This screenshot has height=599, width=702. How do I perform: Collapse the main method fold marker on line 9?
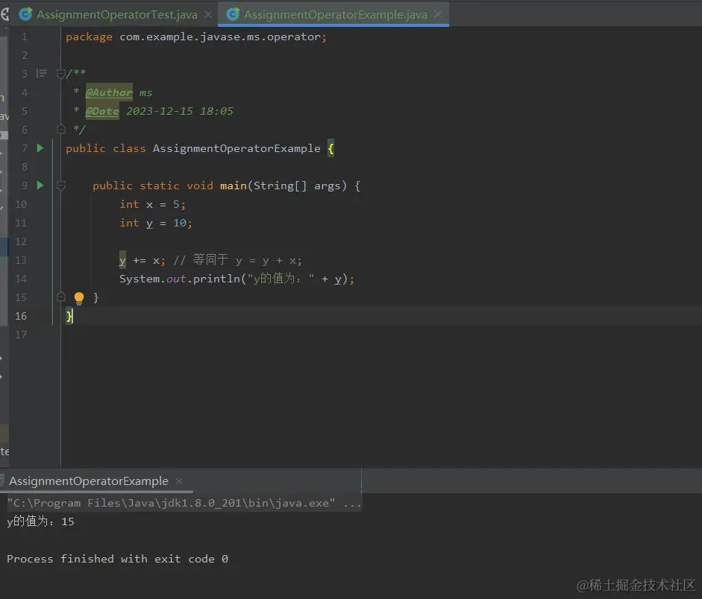pyautogui.click(x=61, y=186)
